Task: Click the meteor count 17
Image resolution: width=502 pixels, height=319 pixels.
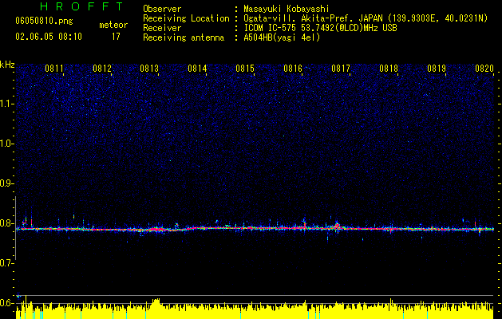Action: coord(116,37)
